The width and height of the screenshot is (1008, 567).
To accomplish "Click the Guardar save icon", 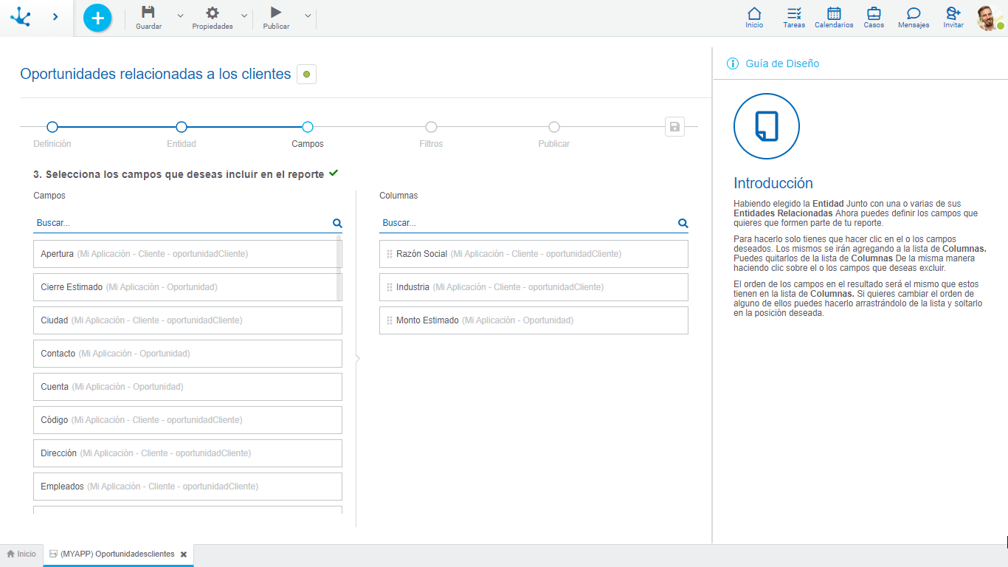I will click(x=148, y=13).
